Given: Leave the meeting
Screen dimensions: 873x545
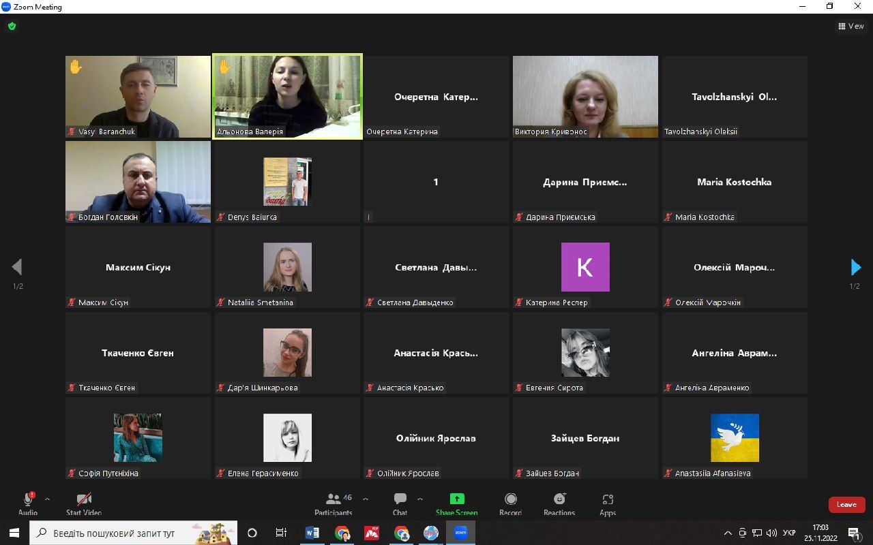Looking at the screenshot, I should click(x=846, y=505).
